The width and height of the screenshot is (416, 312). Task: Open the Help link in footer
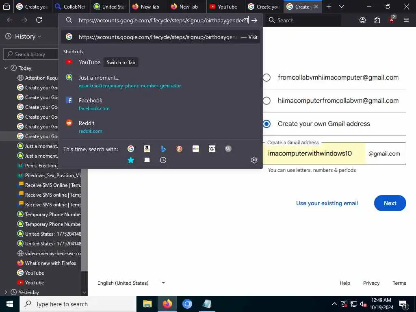[x=345, y=283]
